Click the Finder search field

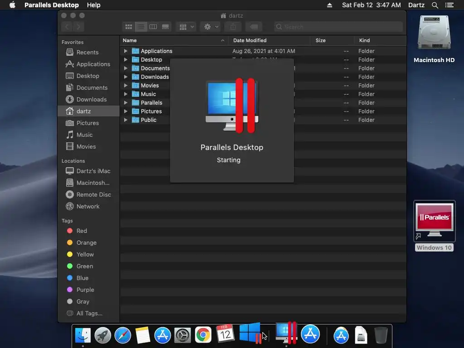click(338, 27)
